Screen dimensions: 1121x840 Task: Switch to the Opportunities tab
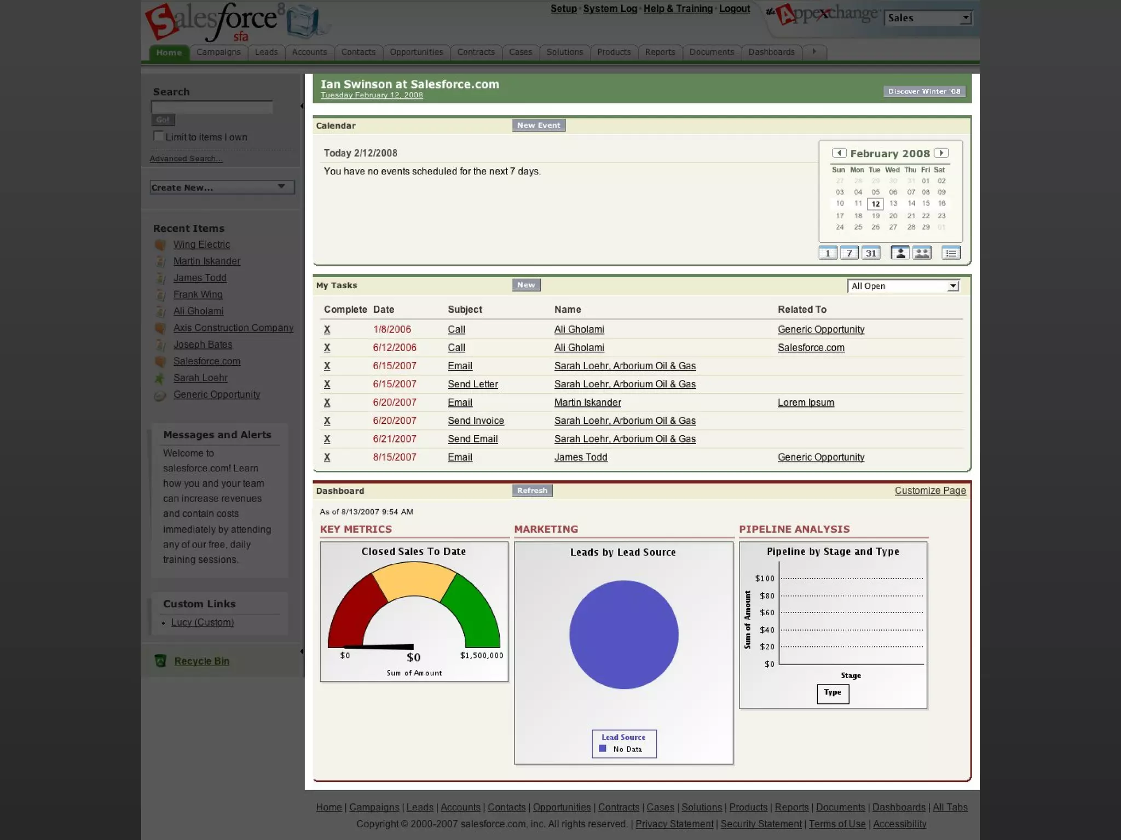[x=416, y=52]
